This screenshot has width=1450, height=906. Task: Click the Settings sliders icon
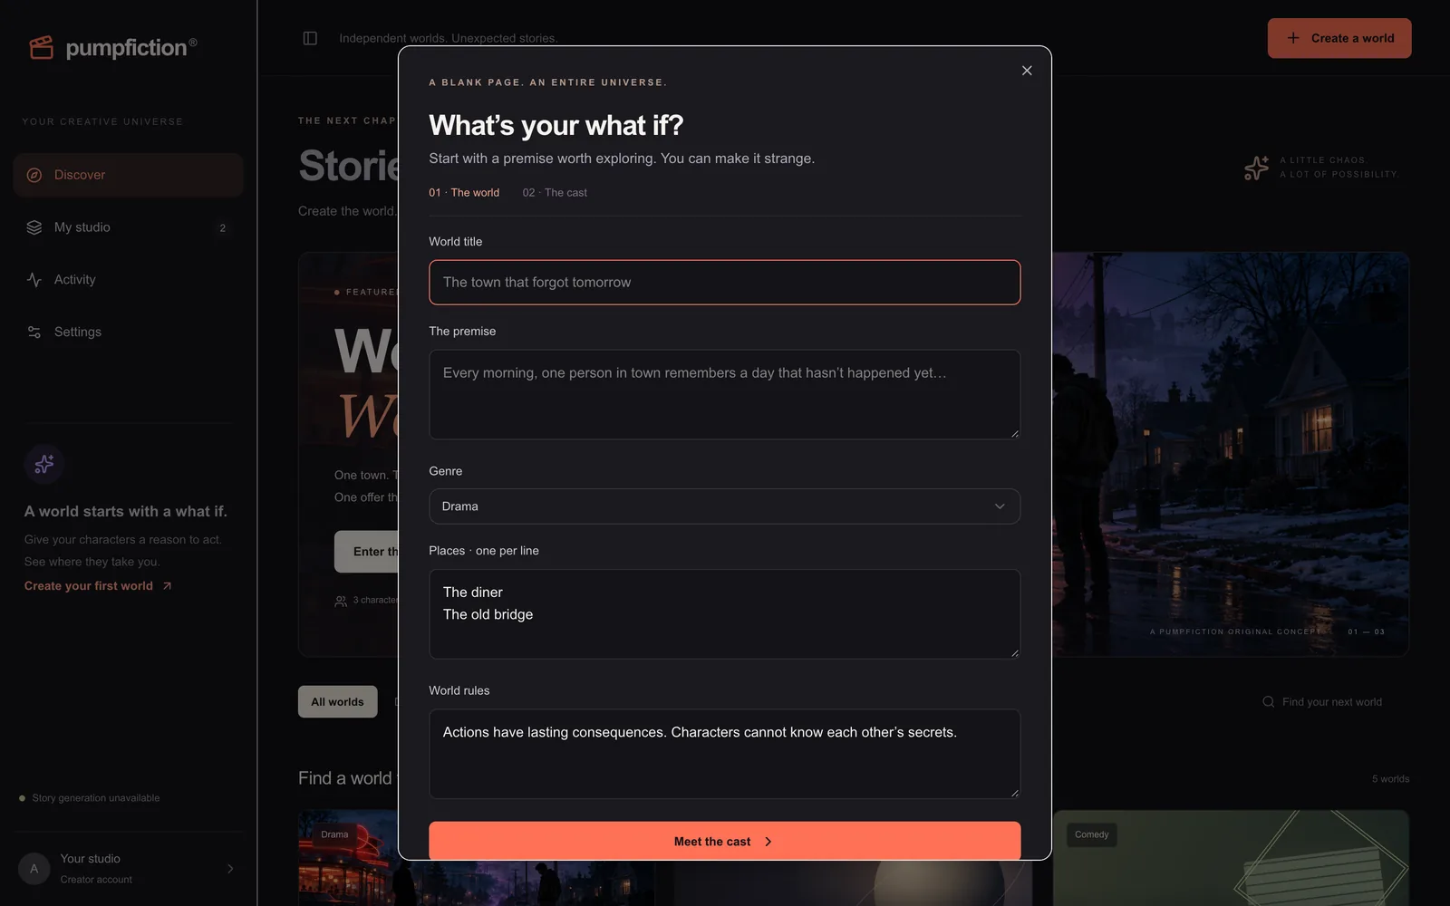point(34,333)
